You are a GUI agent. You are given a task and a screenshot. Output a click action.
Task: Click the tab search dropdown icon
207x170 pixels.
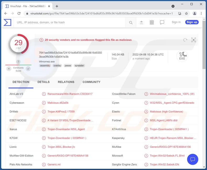173,6
